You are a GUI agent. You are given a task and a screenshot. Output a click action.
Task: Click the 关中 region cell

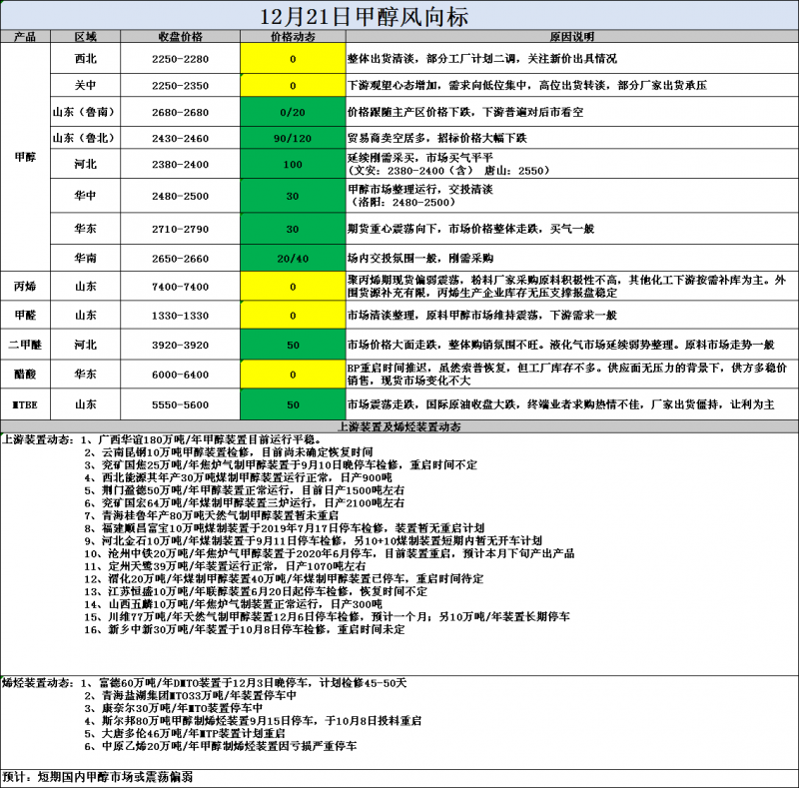click(85, 85)
